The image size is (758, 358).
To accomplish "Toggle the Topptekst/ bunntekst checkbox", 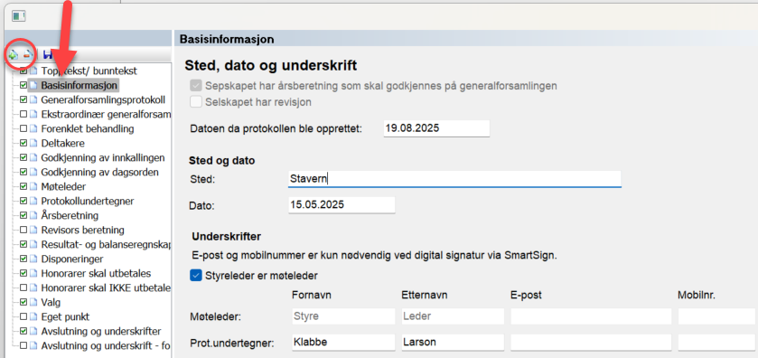I will coord(23,71).
